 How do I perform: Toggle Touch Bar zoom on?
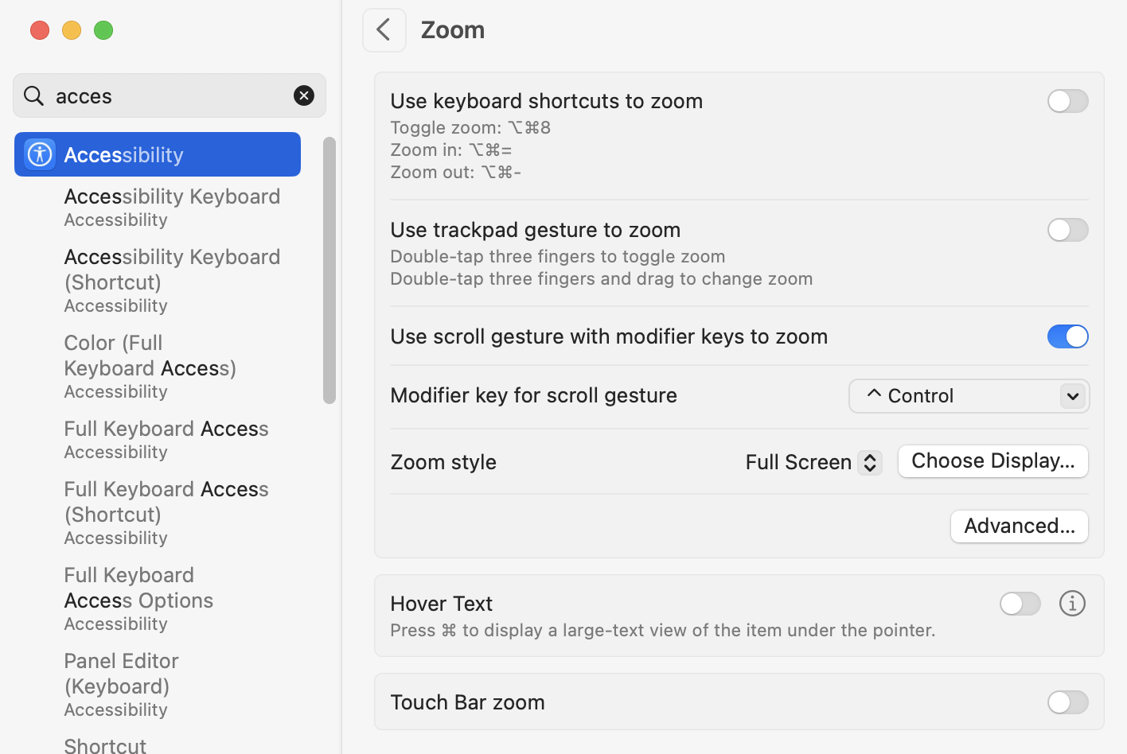[1067, 702]
